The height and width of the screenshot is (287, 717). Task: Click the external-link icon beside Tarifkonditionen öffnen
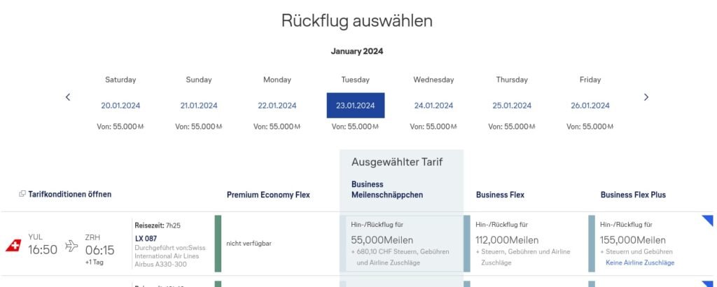(22, 194)
